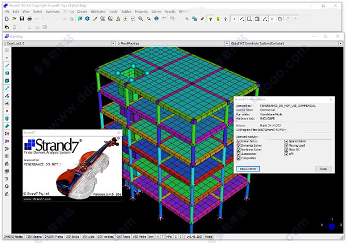Screen dimensions: 347x243
Task: Click the Nodes count in status bar
Action: [x=13, y=237]
